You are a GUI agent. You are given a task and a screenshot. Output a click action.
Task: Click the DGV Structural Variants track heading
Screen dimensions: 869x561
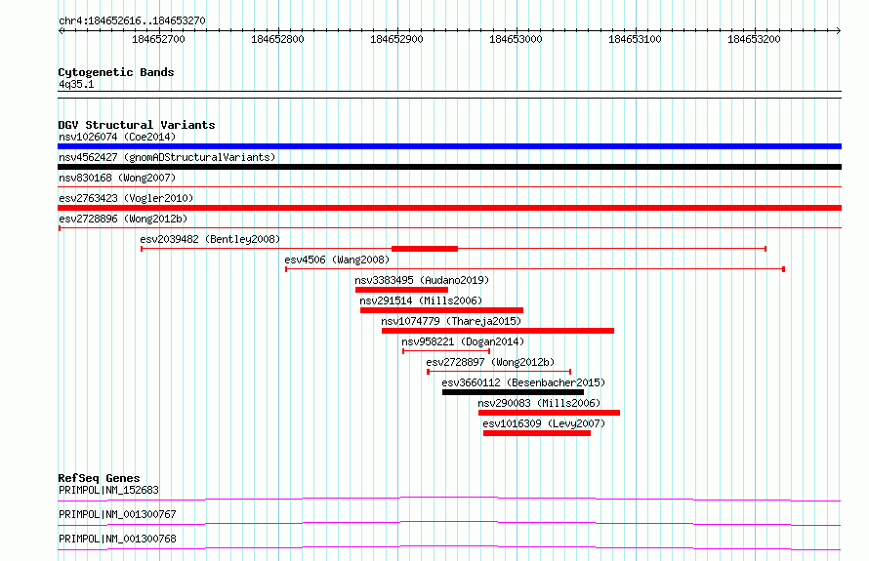(x=137, y=125)
